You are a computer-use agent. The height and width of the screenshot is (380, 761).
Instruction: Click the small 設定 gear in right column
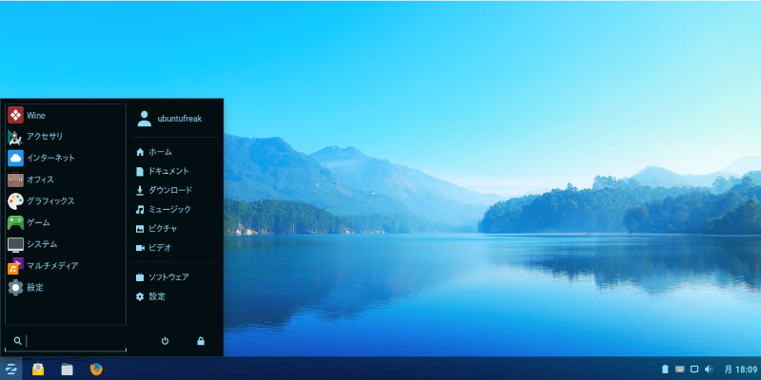point(140,296)
